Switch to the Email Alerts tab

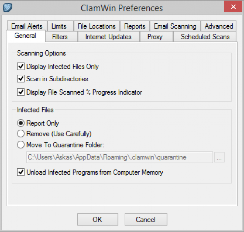point(27,26)
